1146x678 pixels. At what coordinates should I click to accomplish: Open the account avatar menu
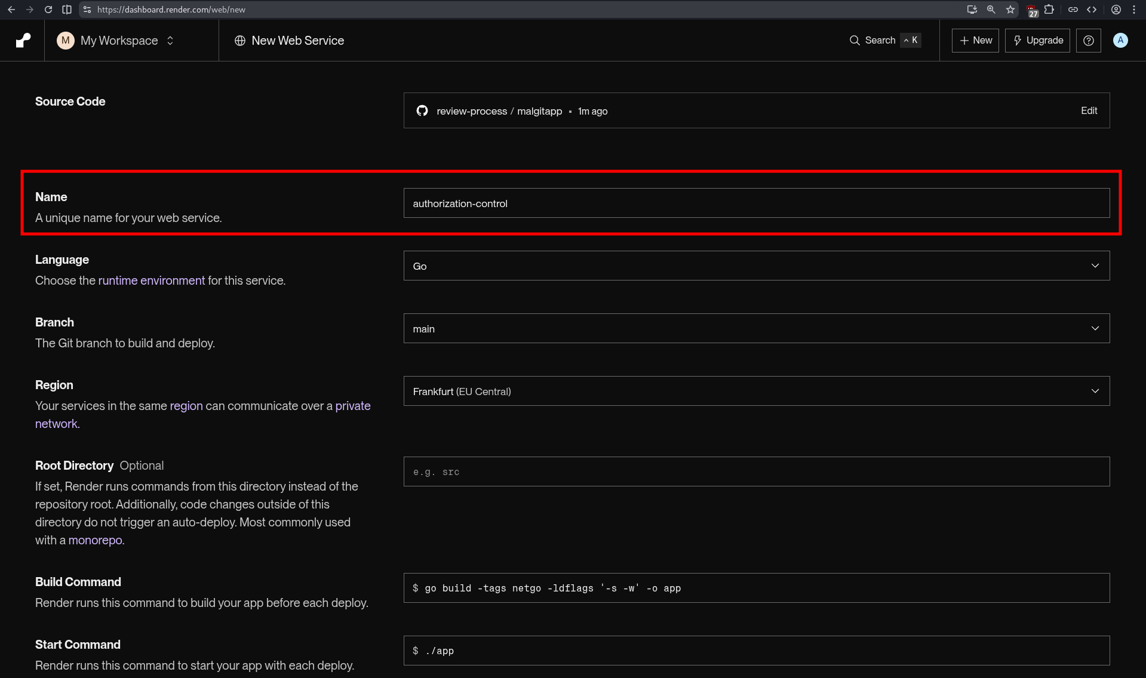coord(1120,40)
